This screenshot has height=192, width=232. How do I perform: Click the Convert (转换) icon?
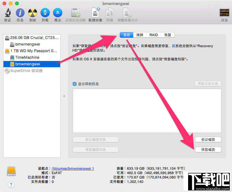(x=110, y=13)
